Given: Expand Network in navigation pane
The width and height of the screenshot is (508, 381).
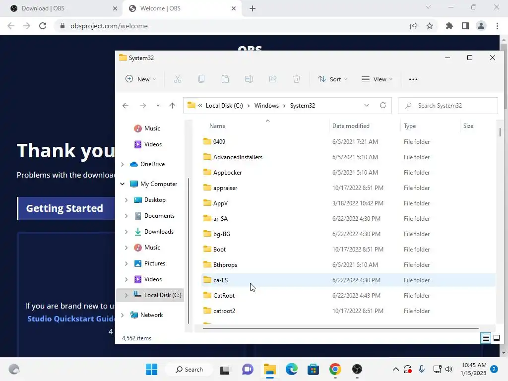Looking at the screenshot, I should [123, 315].
